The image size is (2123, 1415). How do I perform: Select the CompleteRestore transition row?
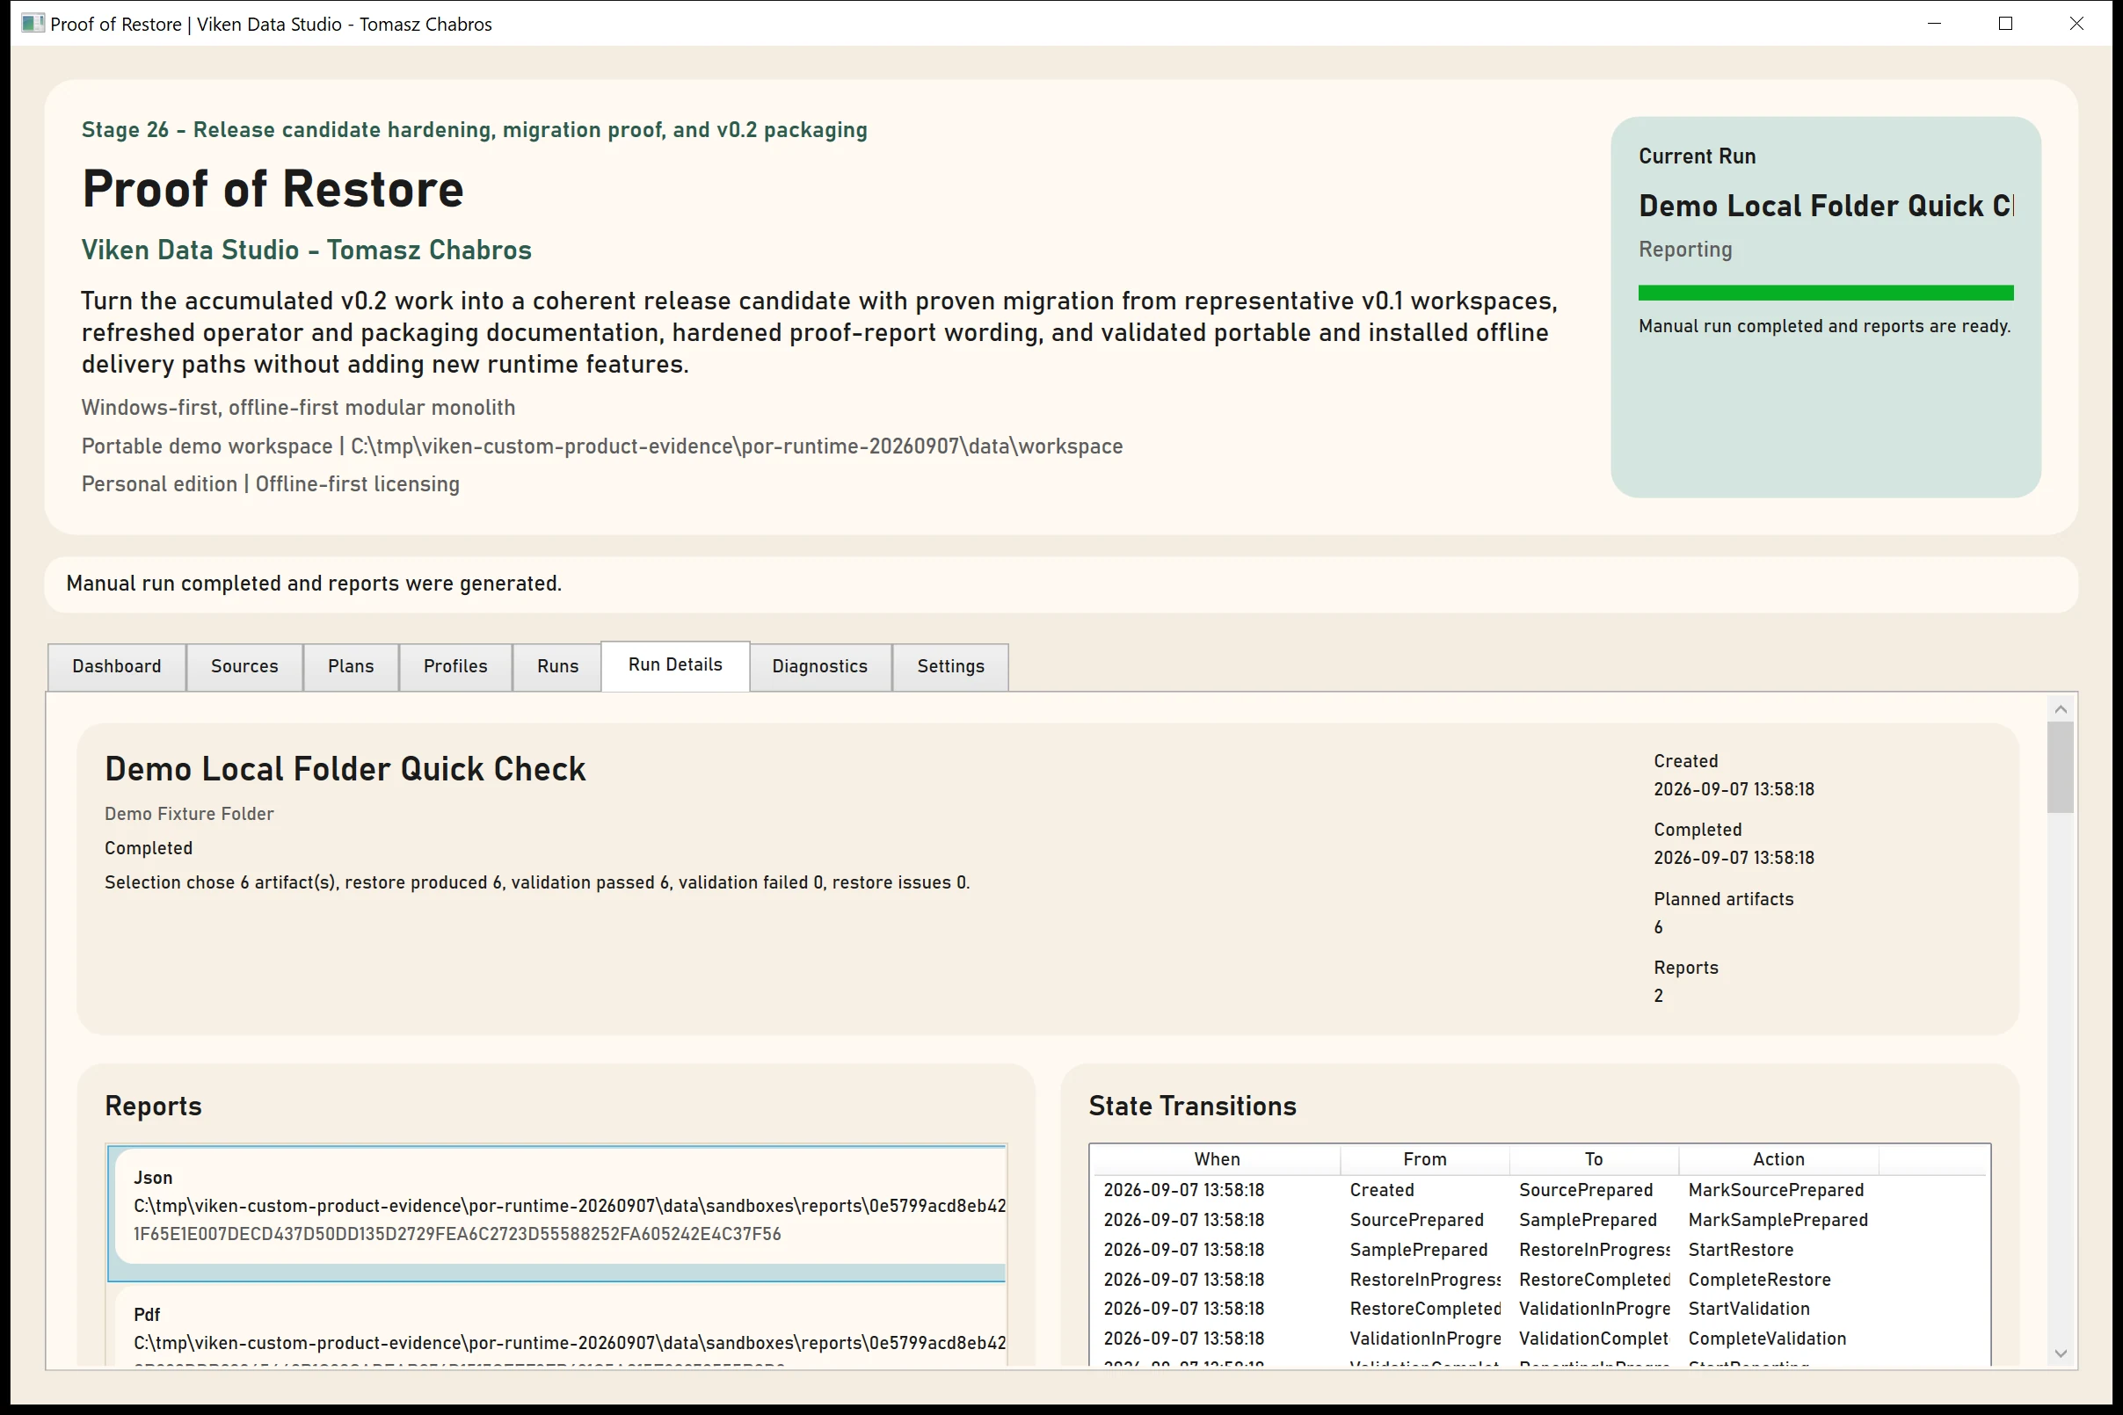(1539, 1280)
